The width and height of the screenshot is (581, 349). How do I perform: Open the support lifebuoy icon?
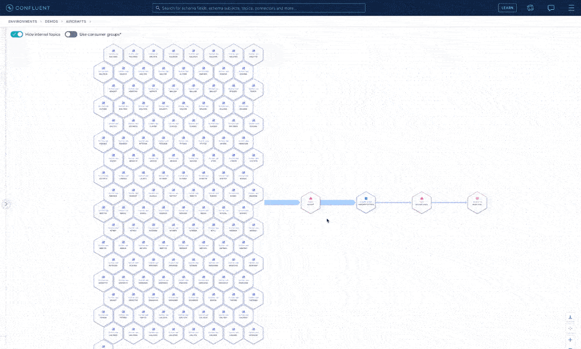530,8
